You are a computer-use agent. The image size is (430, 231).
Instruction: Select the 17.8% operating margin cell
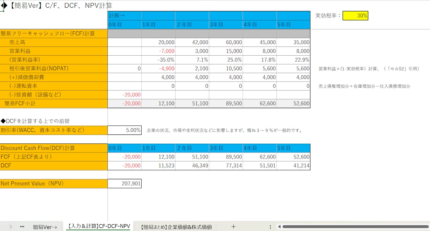pyautogui.click(x=260, y=60)
